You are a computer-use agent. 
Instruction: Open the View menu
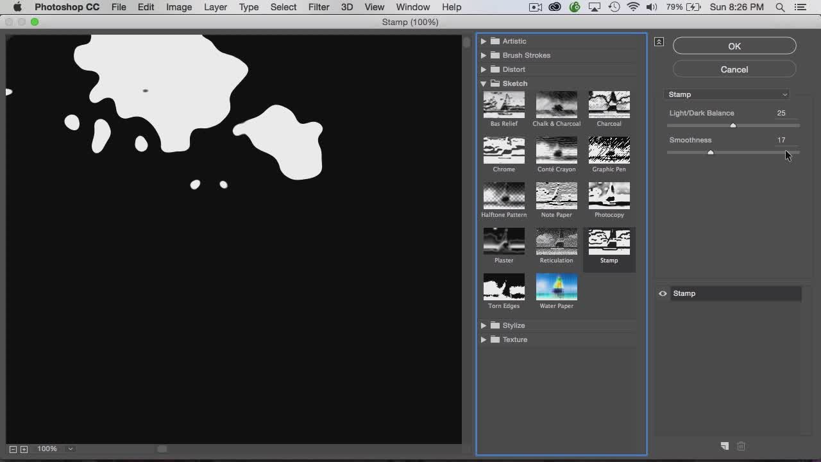tap(375, 7)
